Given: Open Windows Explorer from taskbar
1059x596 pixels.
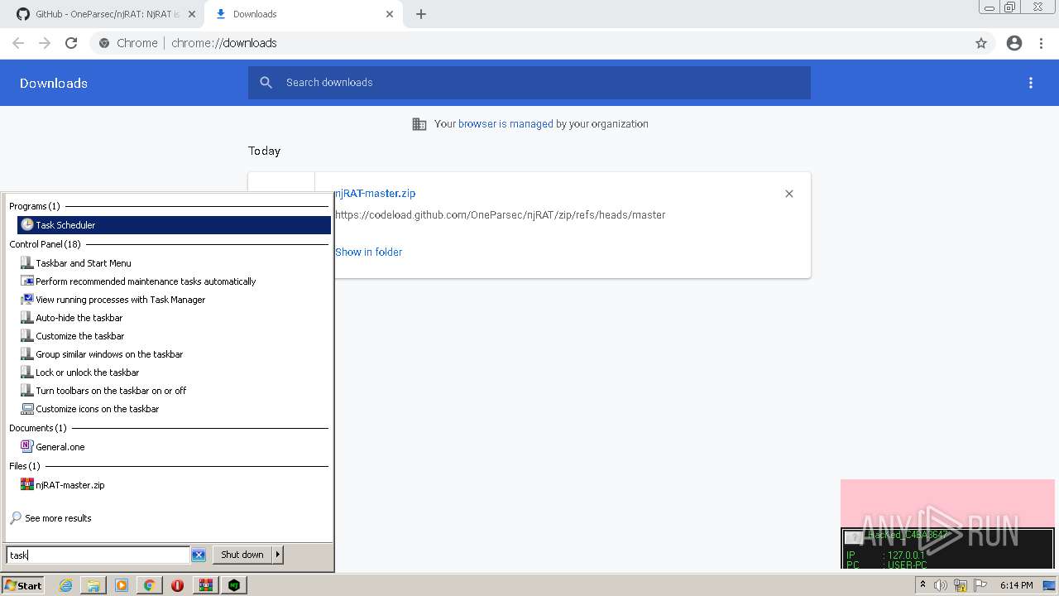Looking at the screenshot, I should point(93,585).
